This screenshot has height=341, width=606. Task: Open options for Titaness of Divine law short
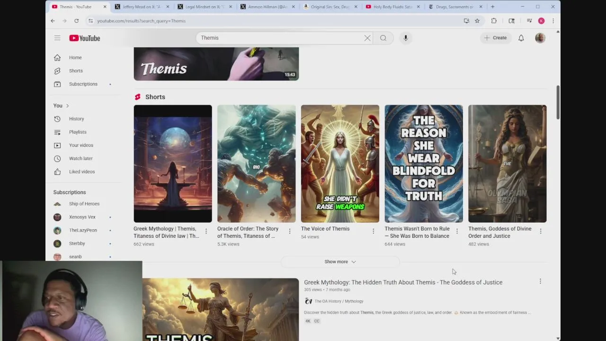[x=206, y=231]
